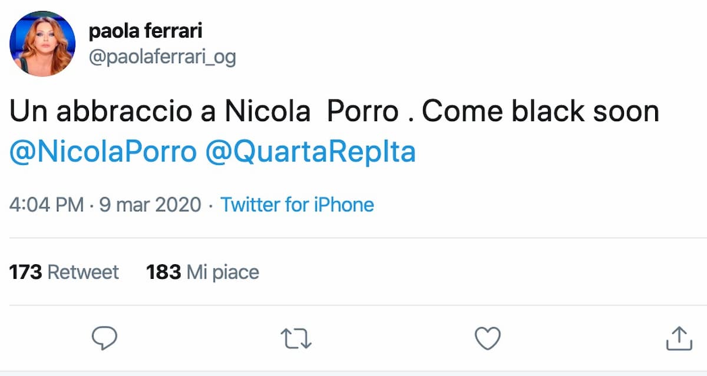Like the tweet using the heart

(x=488, y=338)
